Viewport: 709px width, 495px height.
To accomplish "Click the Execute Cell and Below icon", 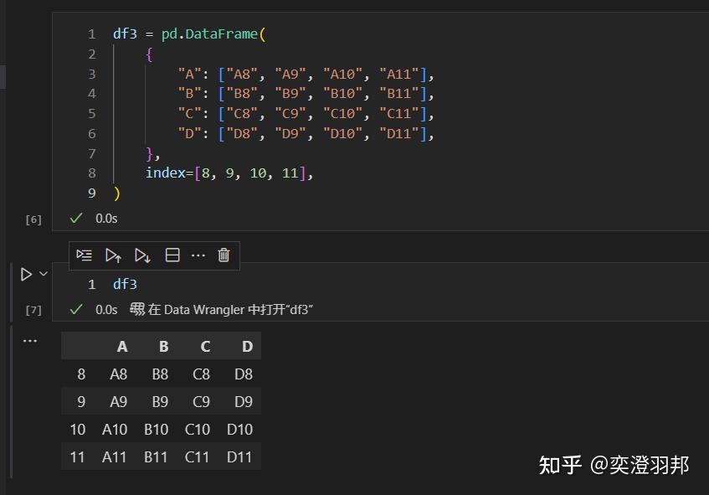I will click(140, 255).
